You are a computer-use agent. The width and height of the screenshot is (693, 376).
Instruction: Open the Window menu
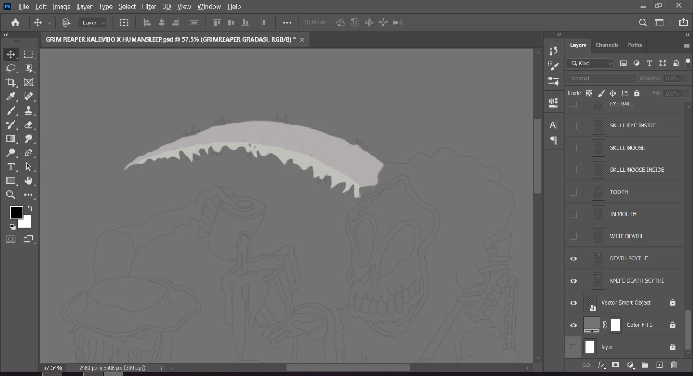click(209, 6)
